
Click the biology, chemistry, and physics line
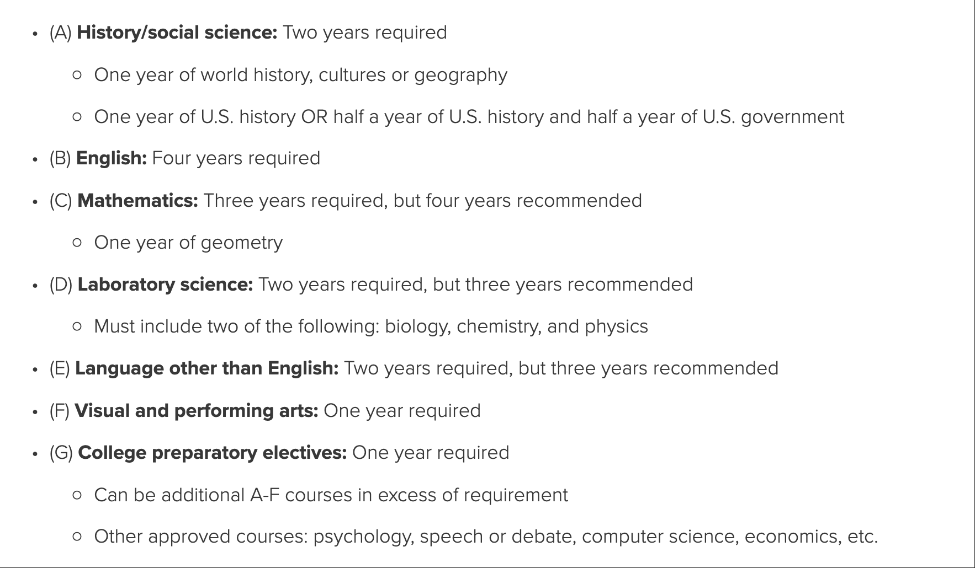click(371, 326)
